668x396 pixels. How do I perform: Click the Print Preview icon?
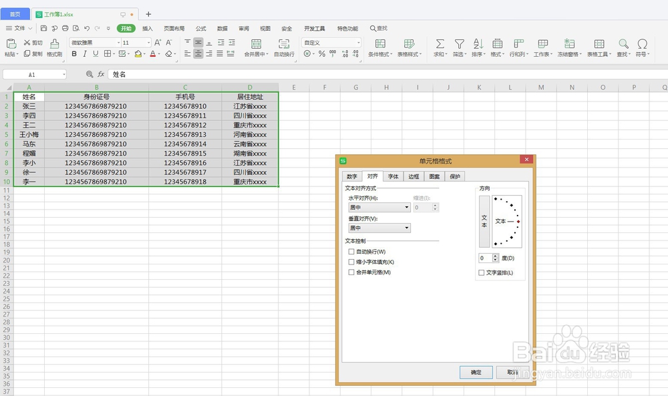76,28
